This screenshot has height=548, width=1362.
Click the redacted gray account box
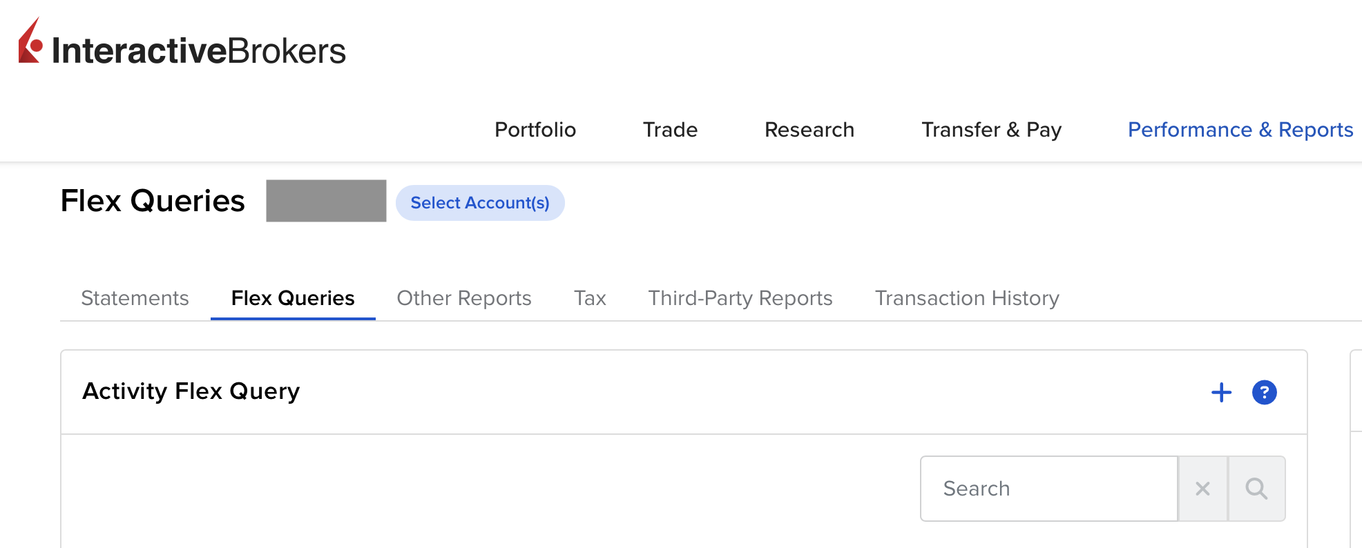pyautogui.click(x=326, y=201)
